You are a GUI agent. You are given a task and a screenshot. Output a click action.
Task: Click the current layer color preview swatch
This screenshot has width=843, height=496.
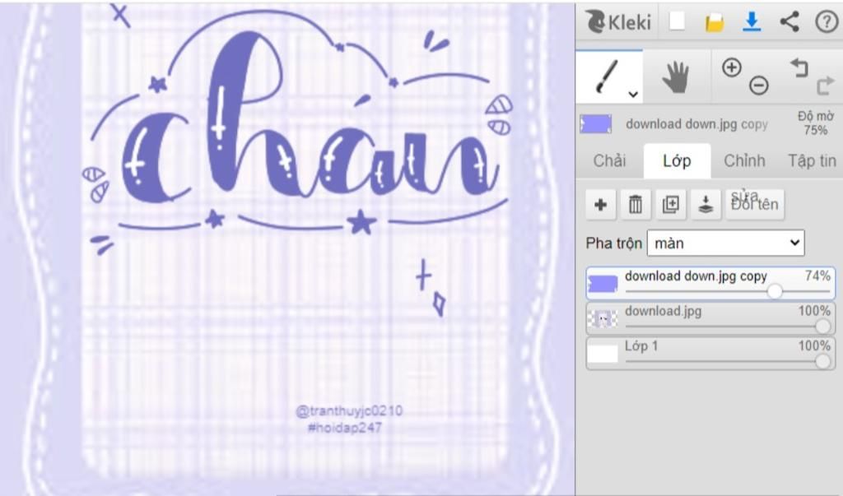[x=596, y=124]
